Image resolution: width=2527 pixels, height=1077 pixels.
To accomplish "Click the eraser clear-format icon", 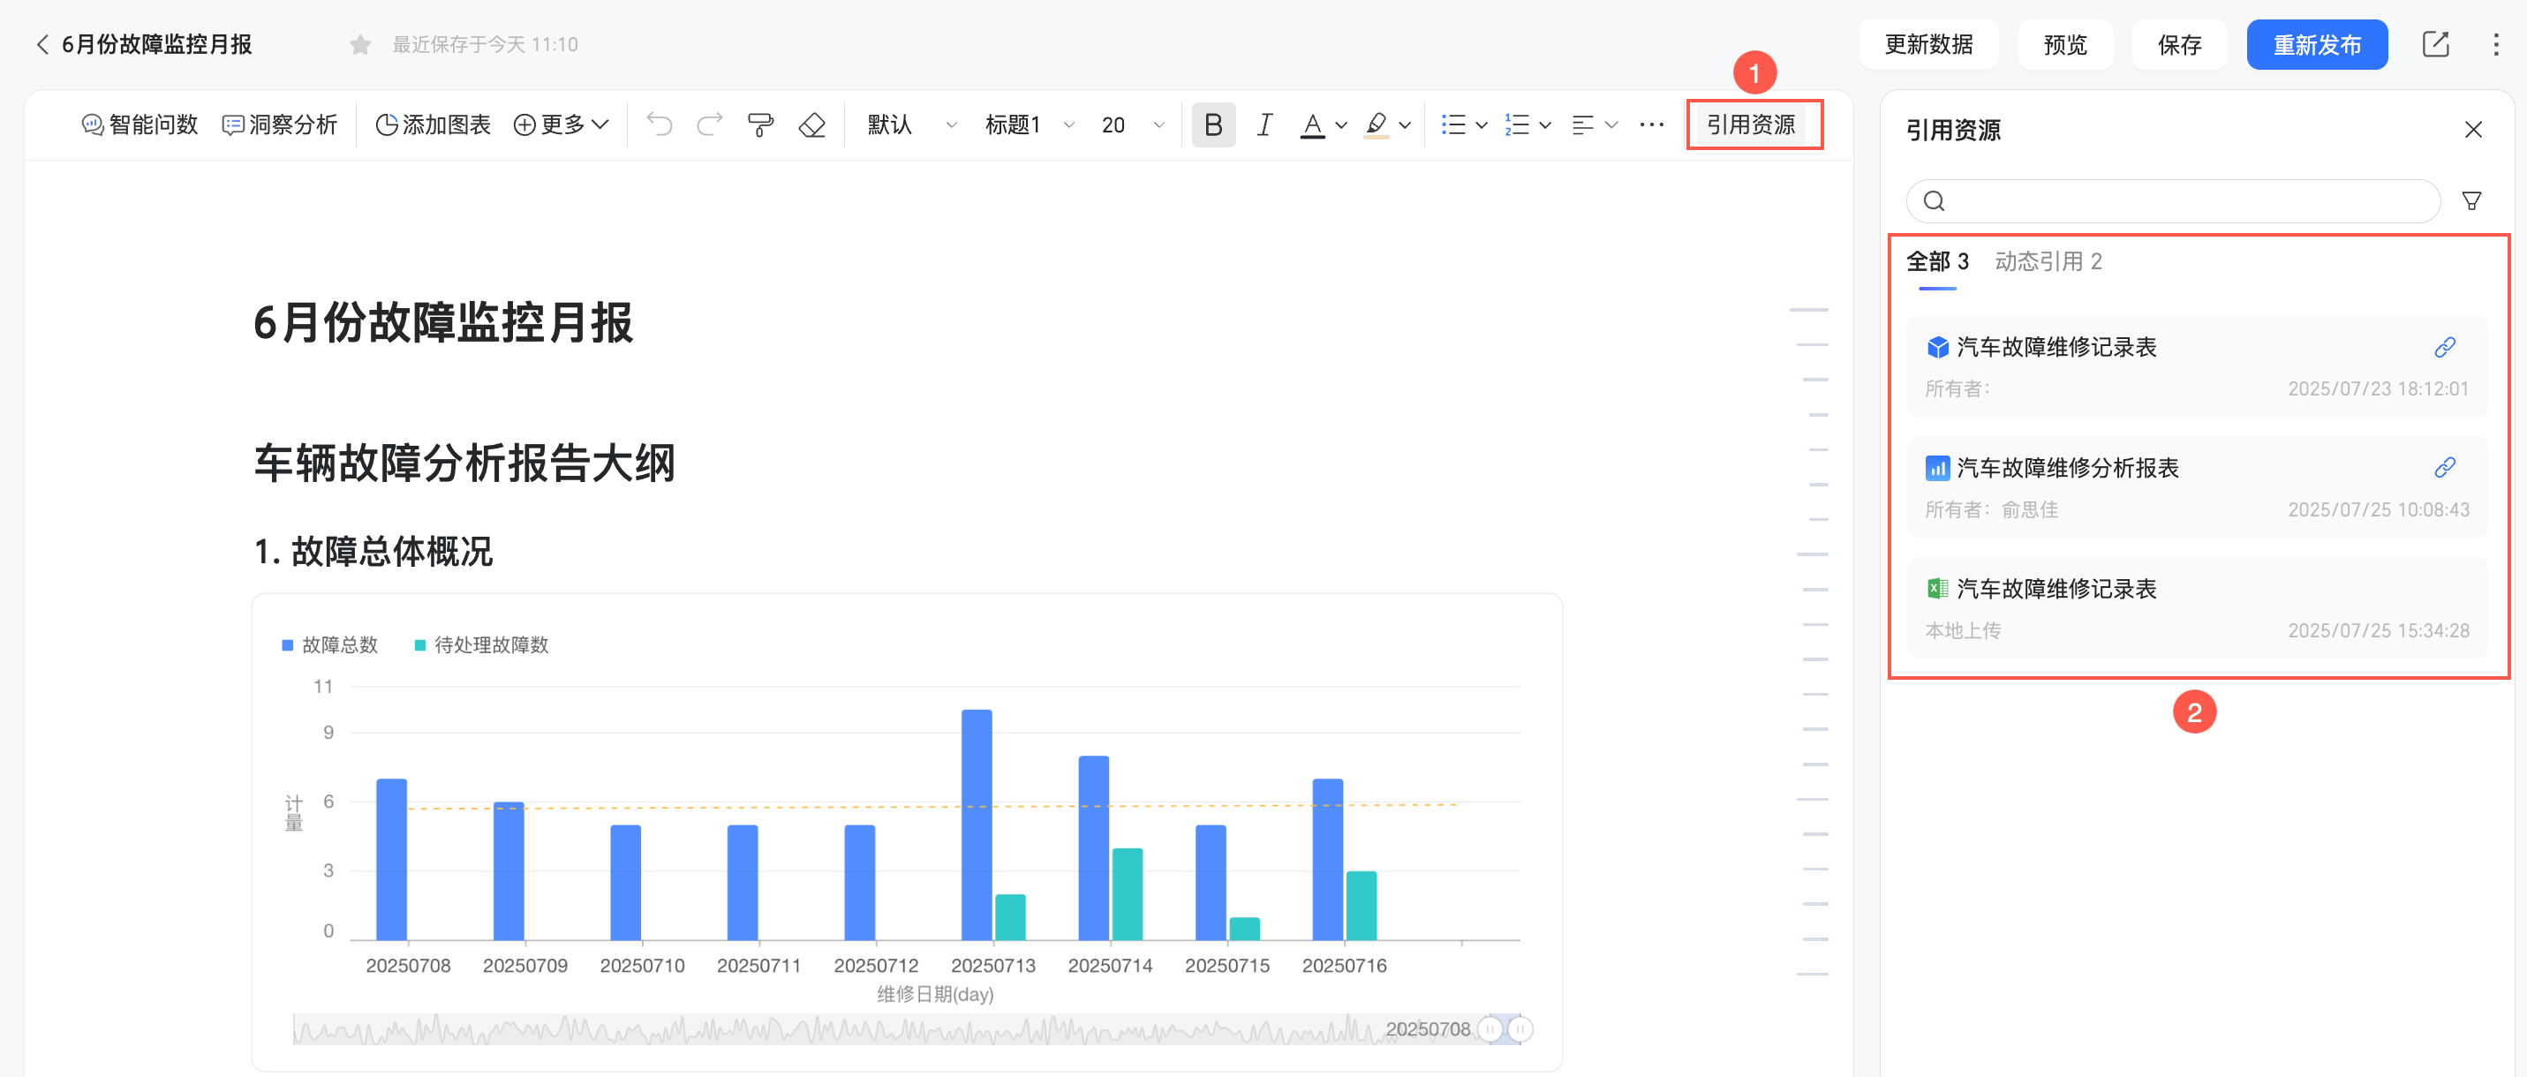I will [811, 124].
